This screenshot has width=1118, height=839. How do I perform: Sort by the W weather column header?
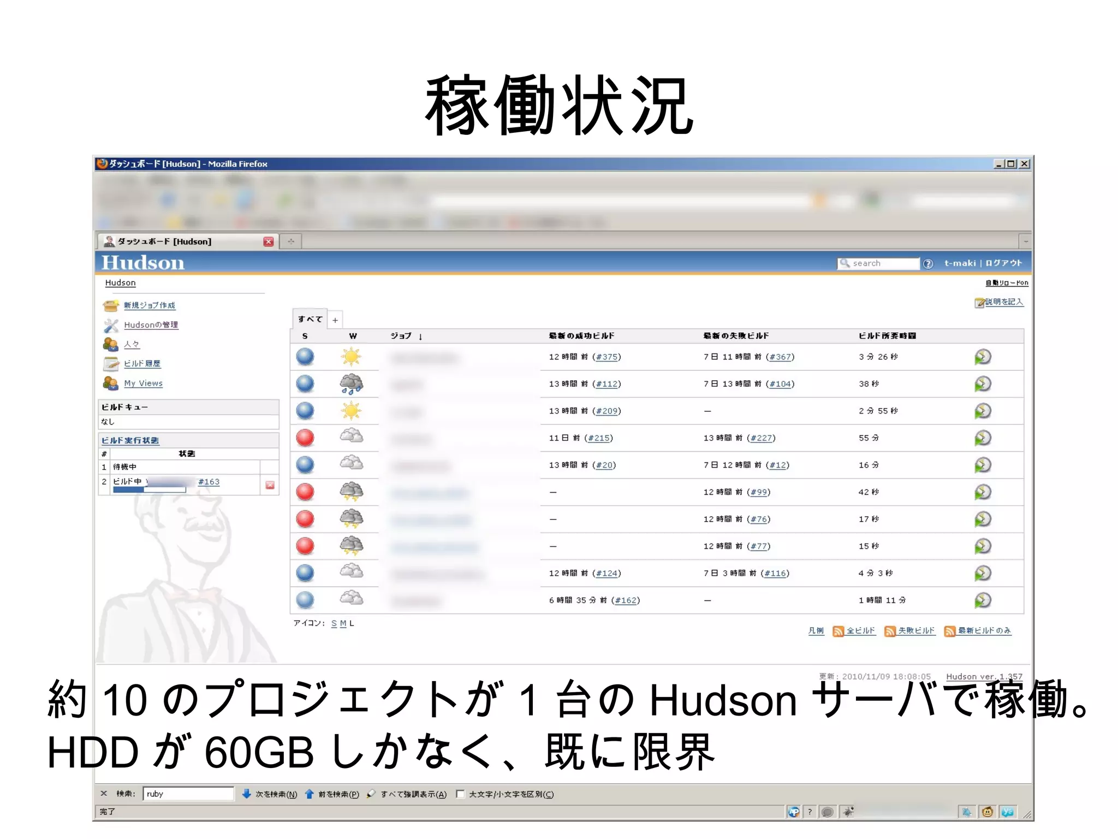(x=353, y=336)
